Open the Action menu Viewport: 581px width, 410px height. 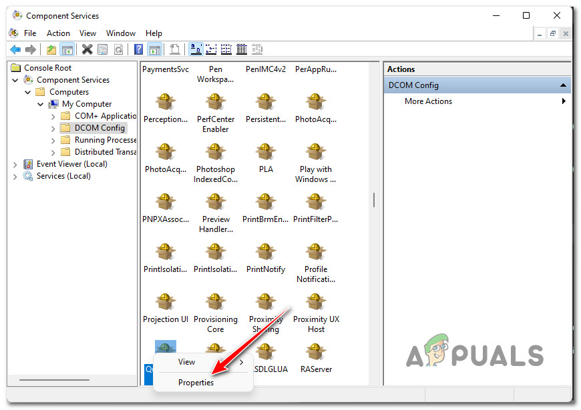coord(58,33)
